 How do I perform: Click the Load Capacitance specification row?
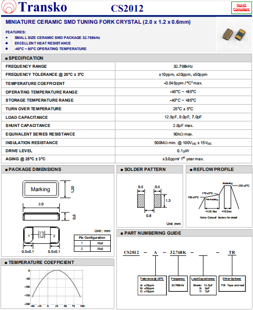126,117
